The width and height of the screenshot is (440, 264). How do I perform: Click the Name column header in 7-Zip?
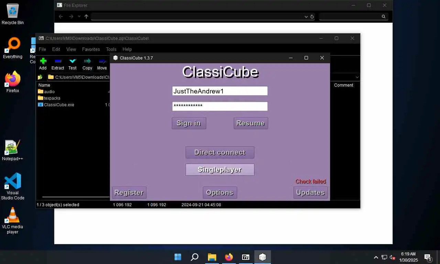(44, 85)
